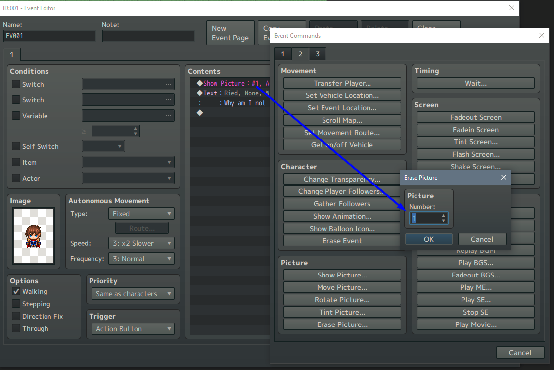The width and height of the screenshot is (554, 370).
Task: Click the character sprite image thumbnail
Action: [34, 236]
